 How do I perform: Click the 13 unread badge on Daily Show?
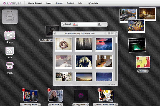point(24,90)
